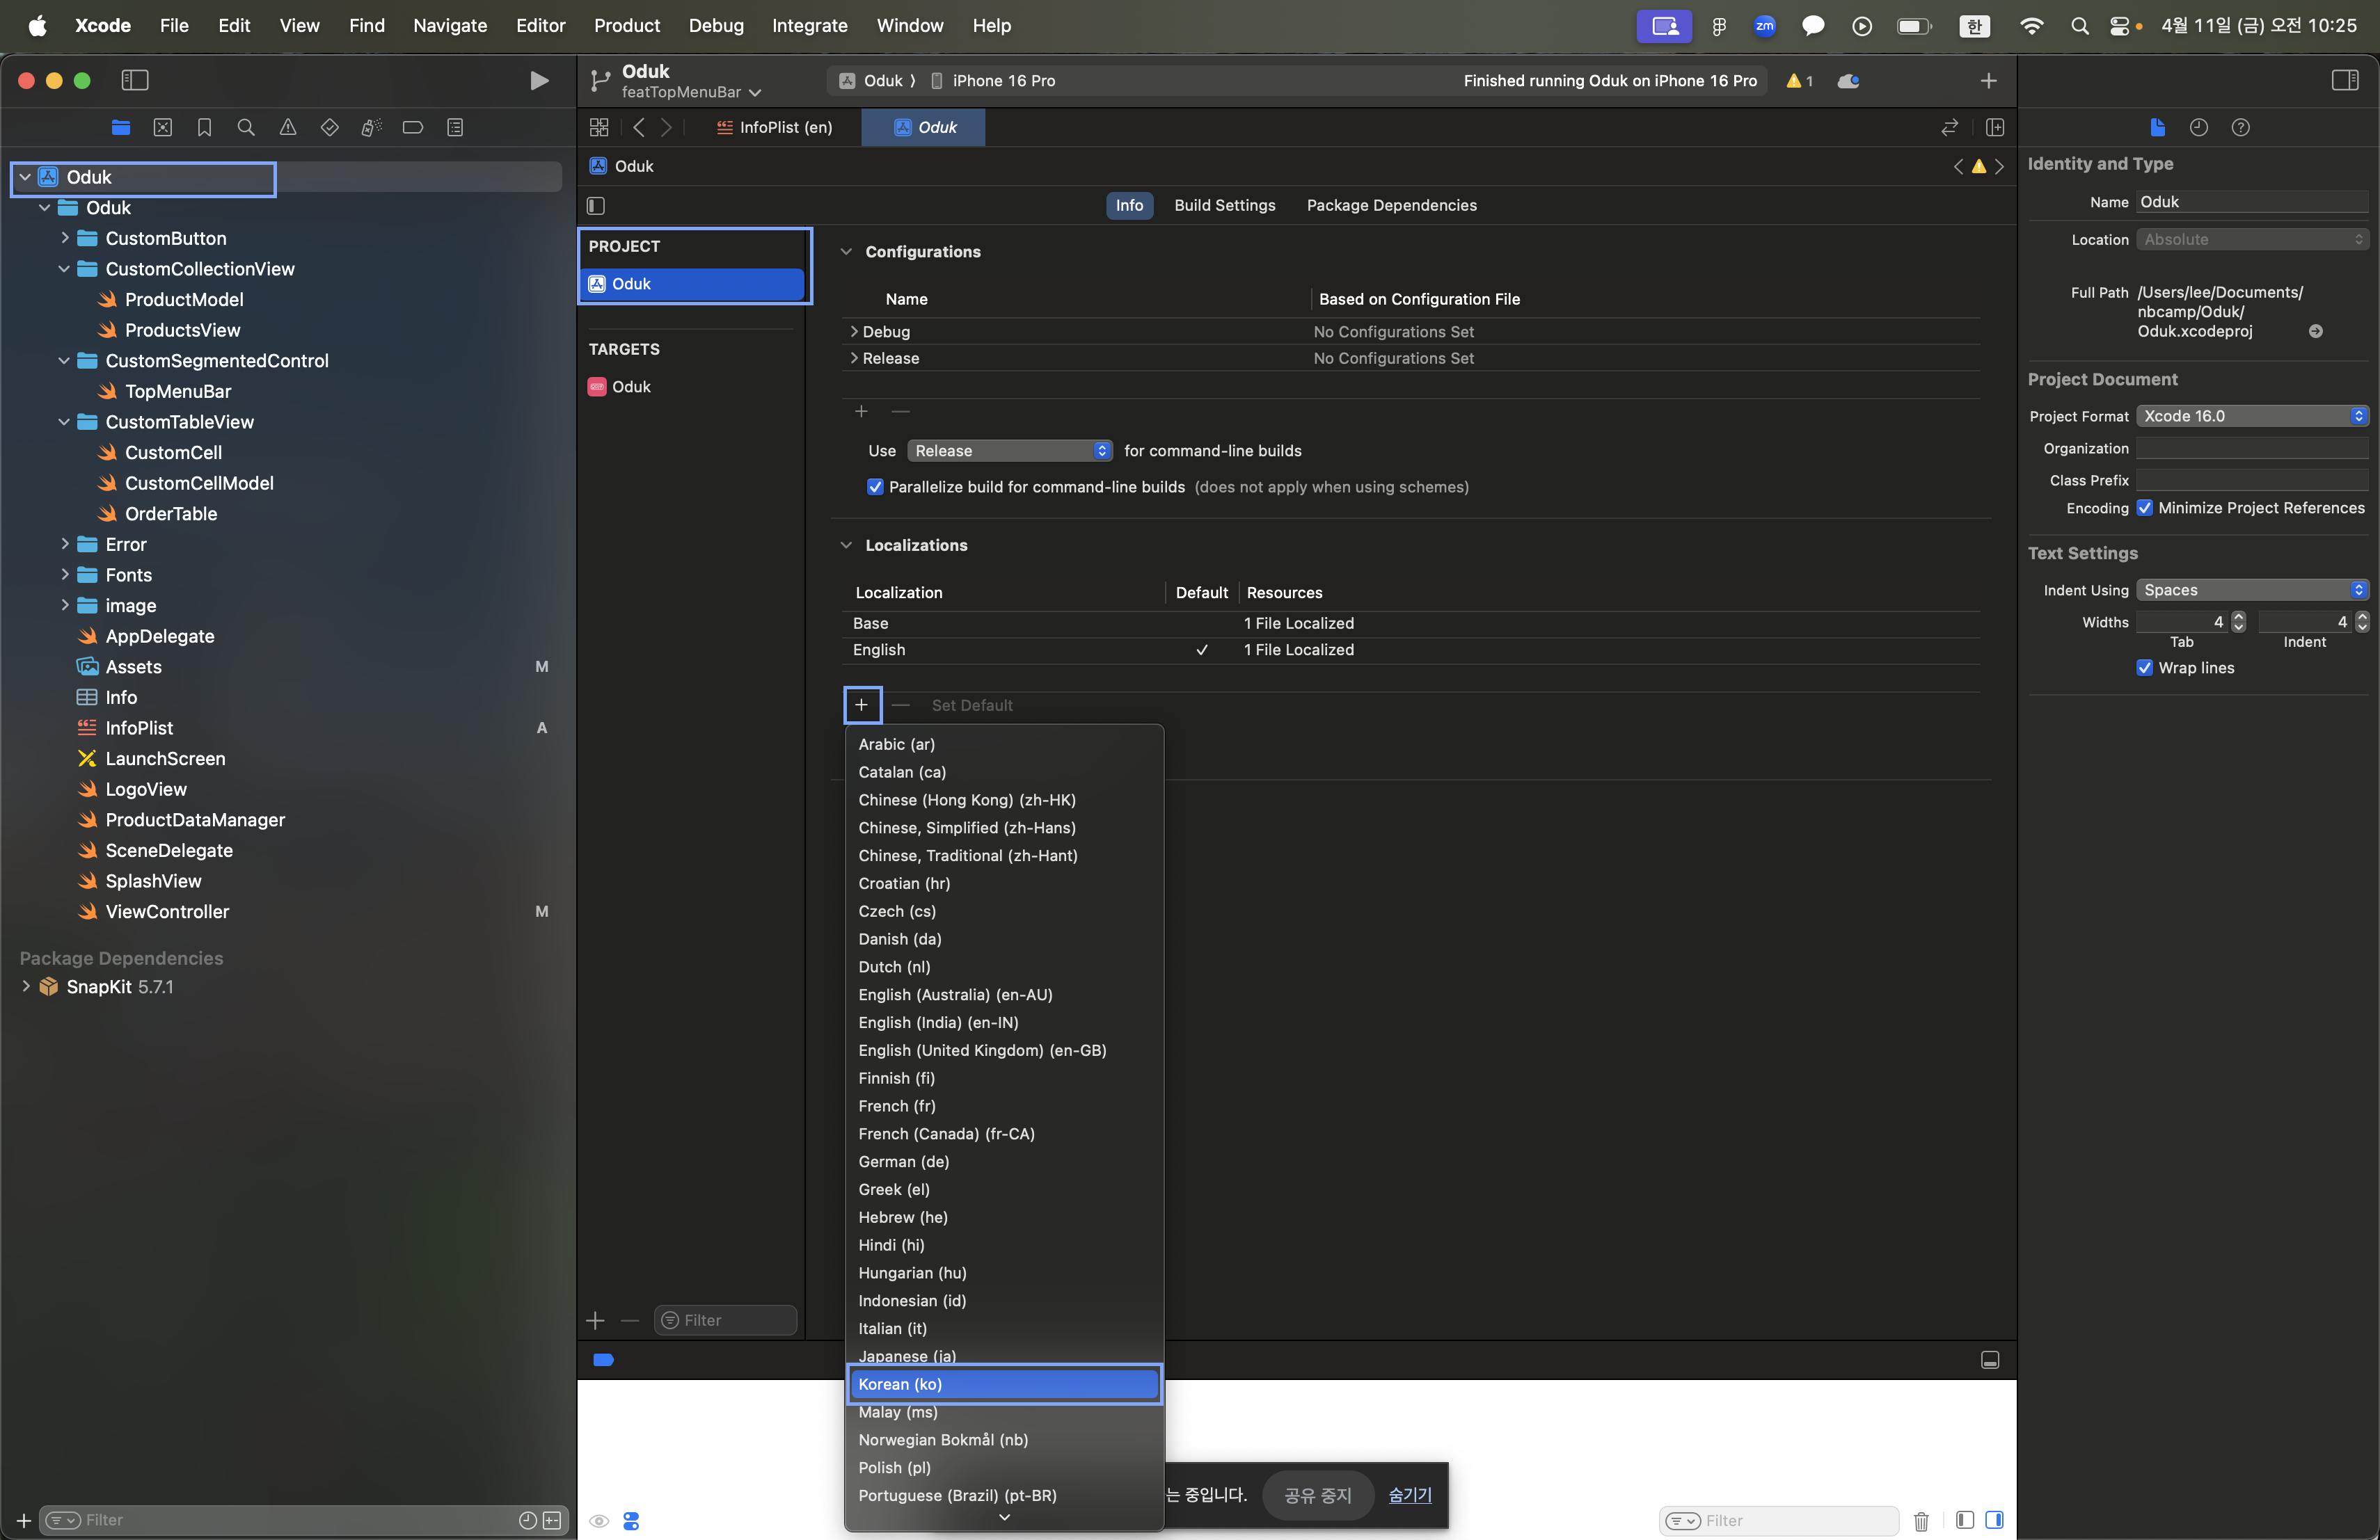Switch to the Build Settings tab

click(x=1224, y=205)
